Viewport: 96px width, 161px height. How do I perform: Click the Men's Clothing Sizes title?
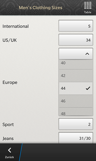point(40,8)
